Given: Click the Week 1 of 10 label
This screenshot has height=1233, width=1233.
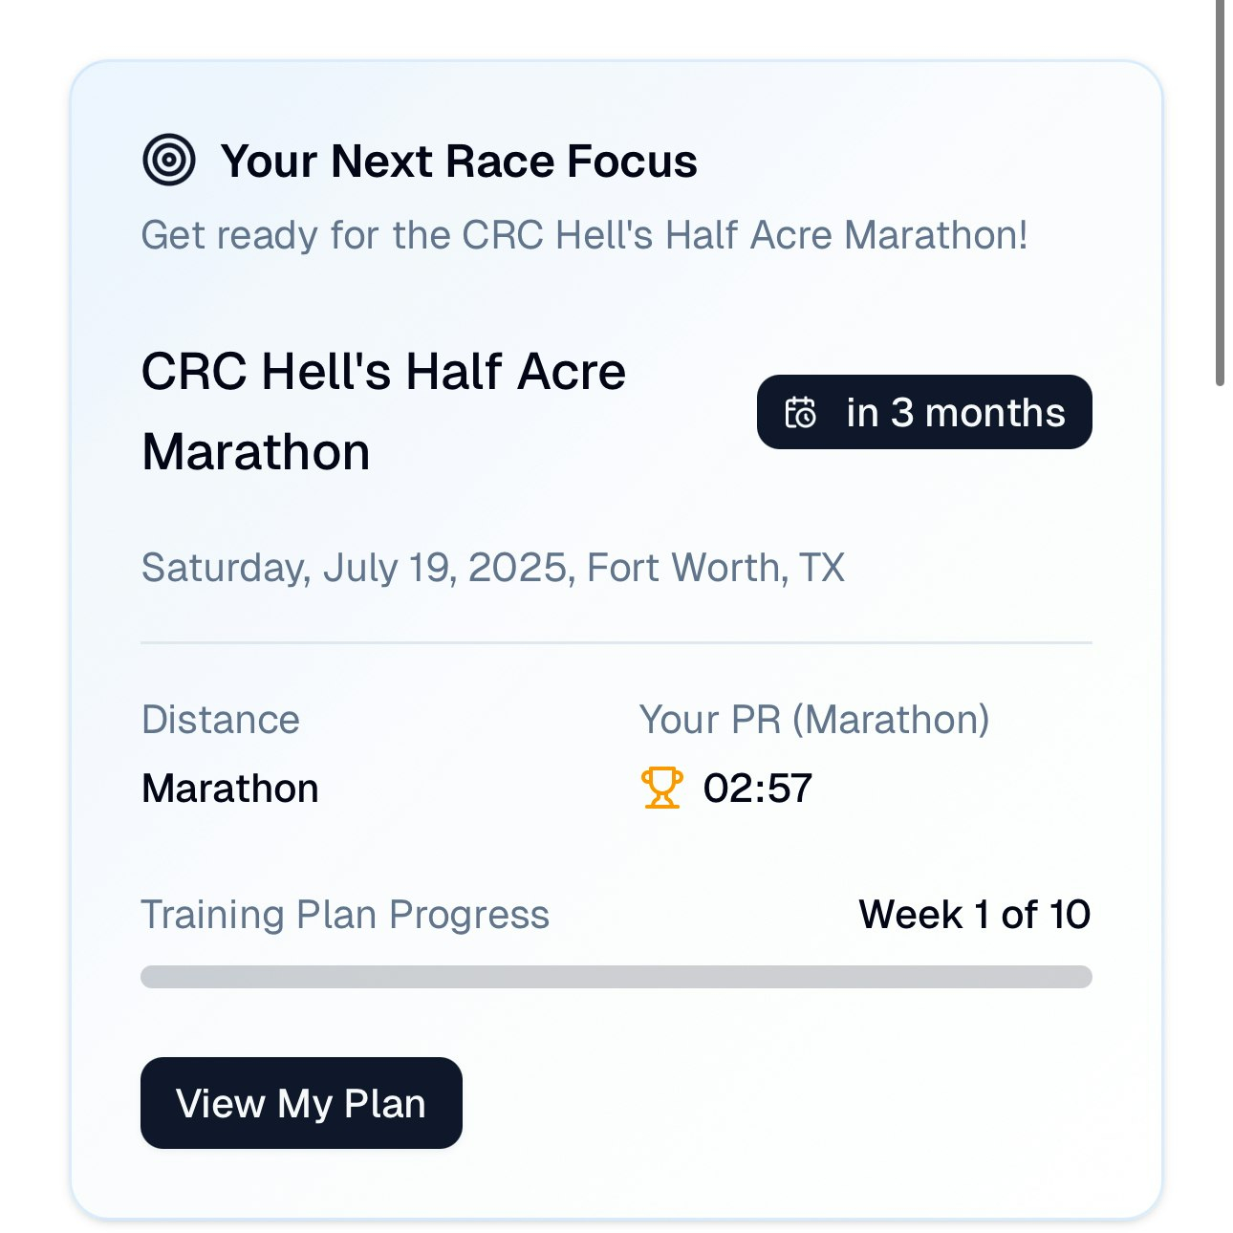Looking at the screenshot, I should pos(975,915).
